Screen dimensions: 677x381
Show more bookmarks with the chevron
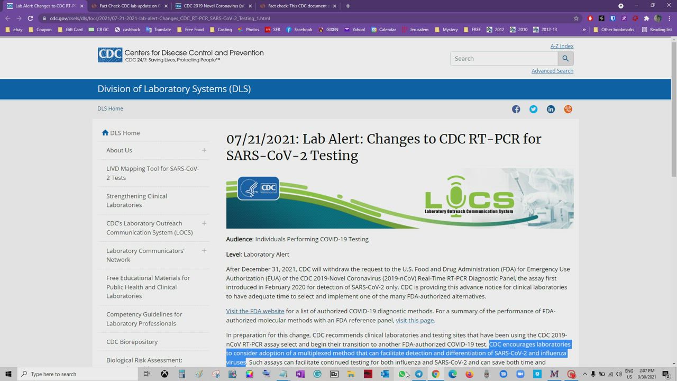tap(584, 30)
